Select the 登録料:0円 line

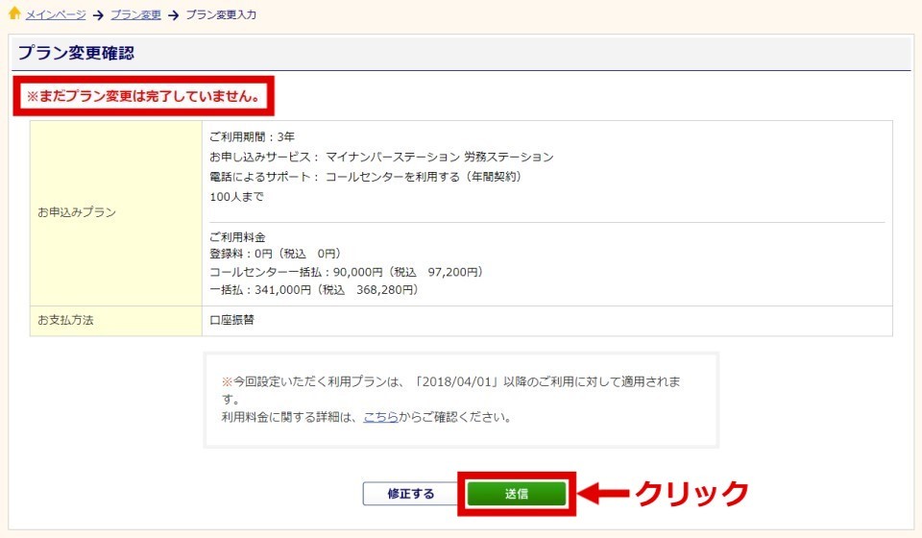[275, 254]
